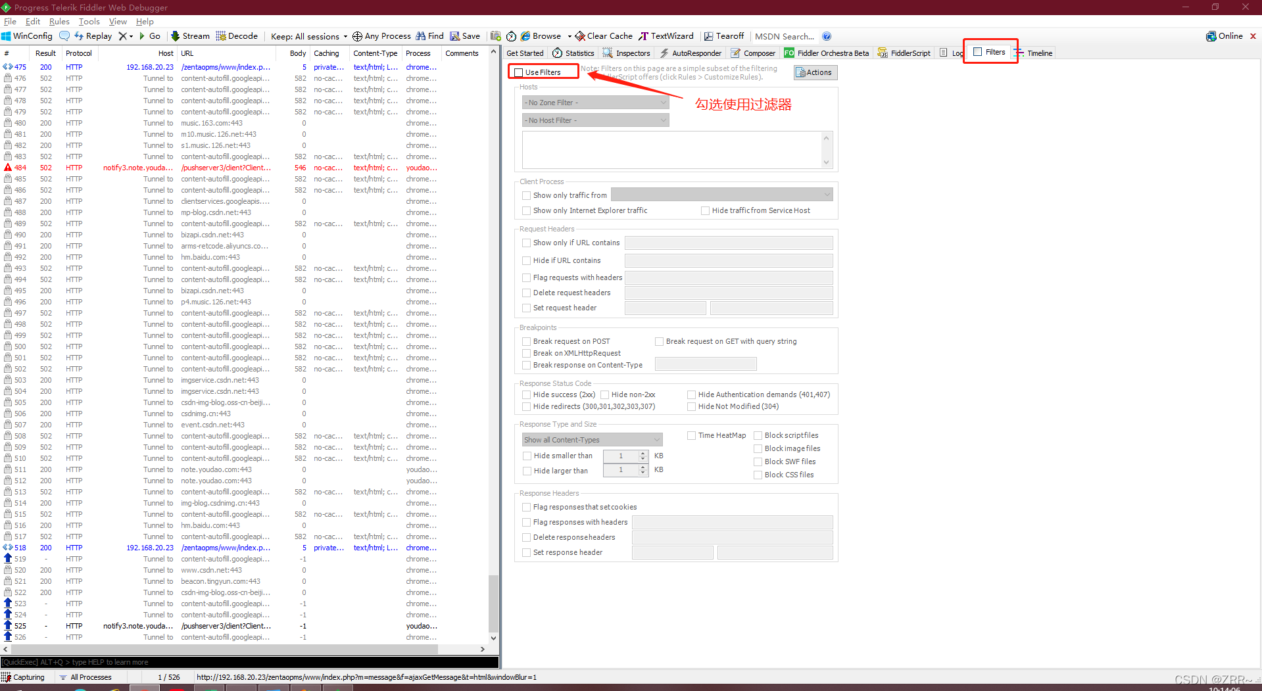This screenshot has width=1262, height=691.
Task: Sort sessions by the Result column
Action: coord(45,53)
